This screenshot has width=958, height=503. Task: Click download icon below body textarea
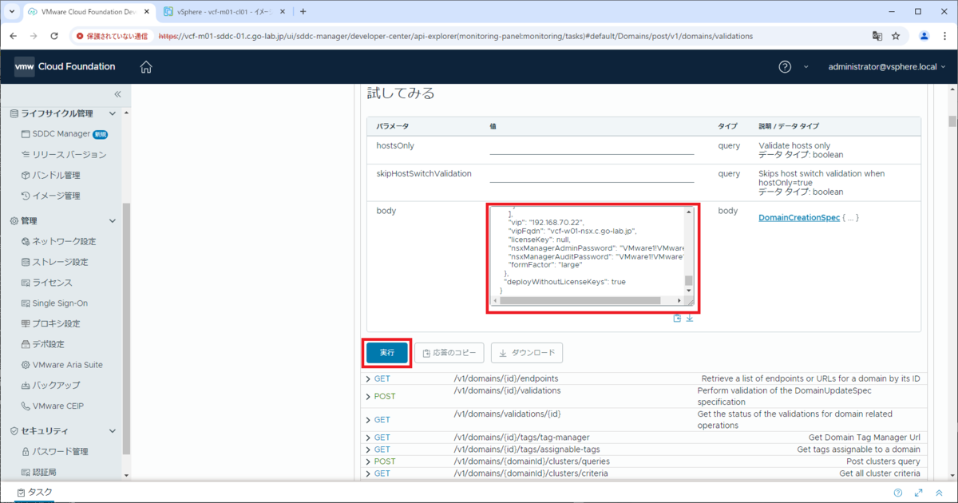690,318
